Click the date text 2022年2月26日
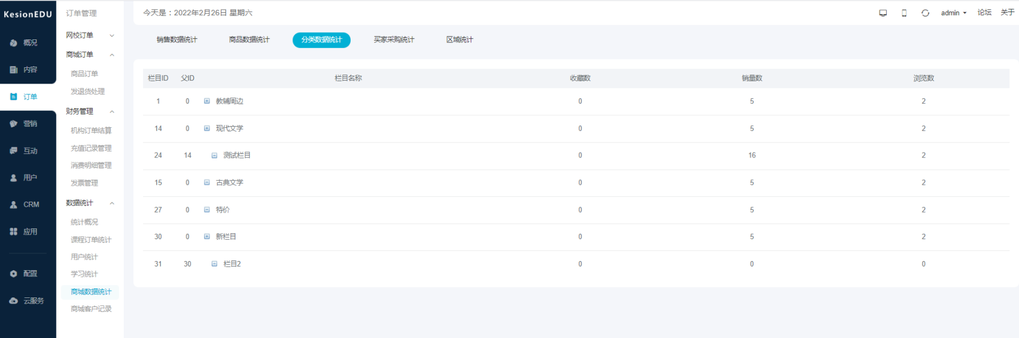The height and width of the screenshot is (338, 1019). (x=201, y=13)
